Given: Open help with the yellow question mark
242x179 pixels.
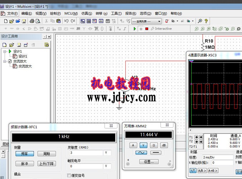Looking at the screenshot, I should [206, 21].
